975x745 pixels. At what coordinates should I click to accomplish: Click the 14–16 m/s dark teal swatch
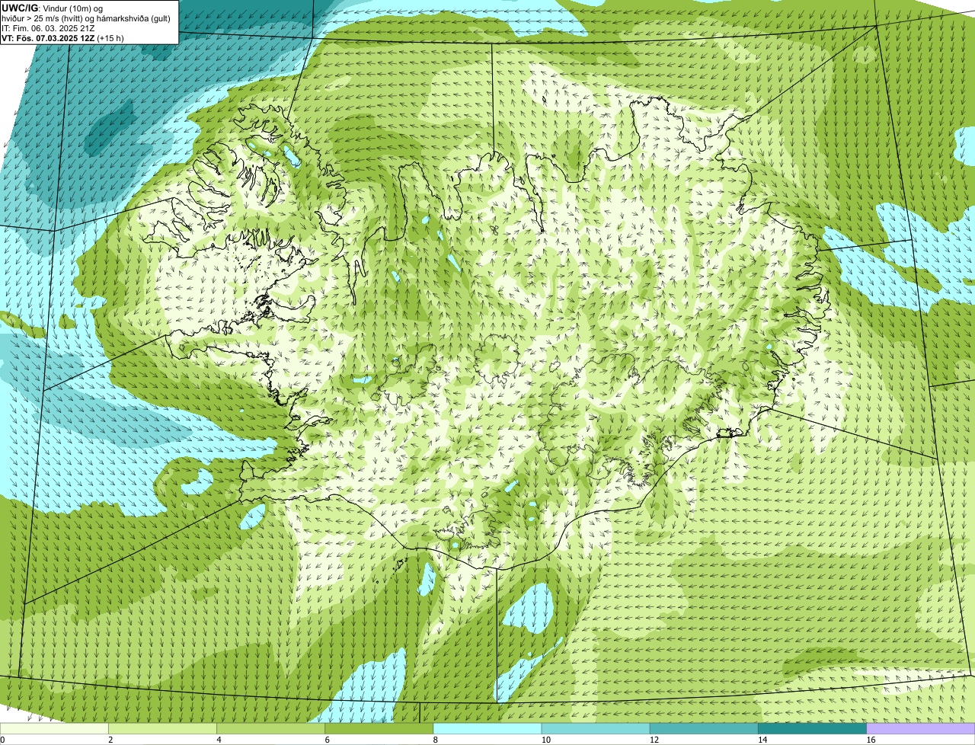pos(813,729)
